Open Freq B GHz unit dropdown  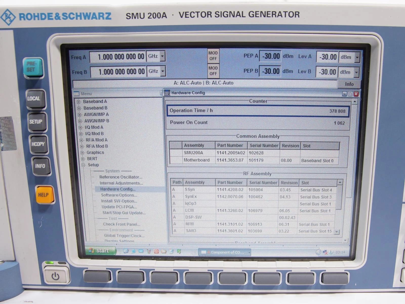click(x=163, y=71)
